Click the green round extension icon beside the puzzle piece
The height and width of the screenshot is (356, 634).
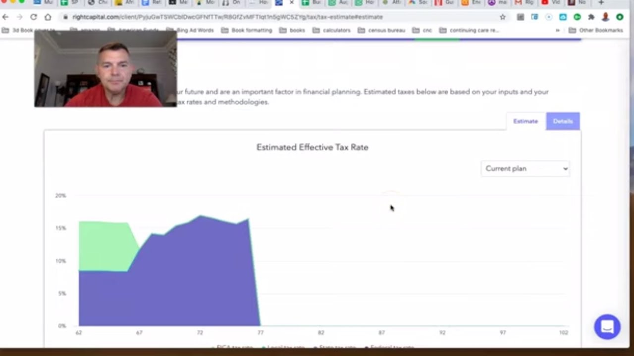(x=577, y=17)
